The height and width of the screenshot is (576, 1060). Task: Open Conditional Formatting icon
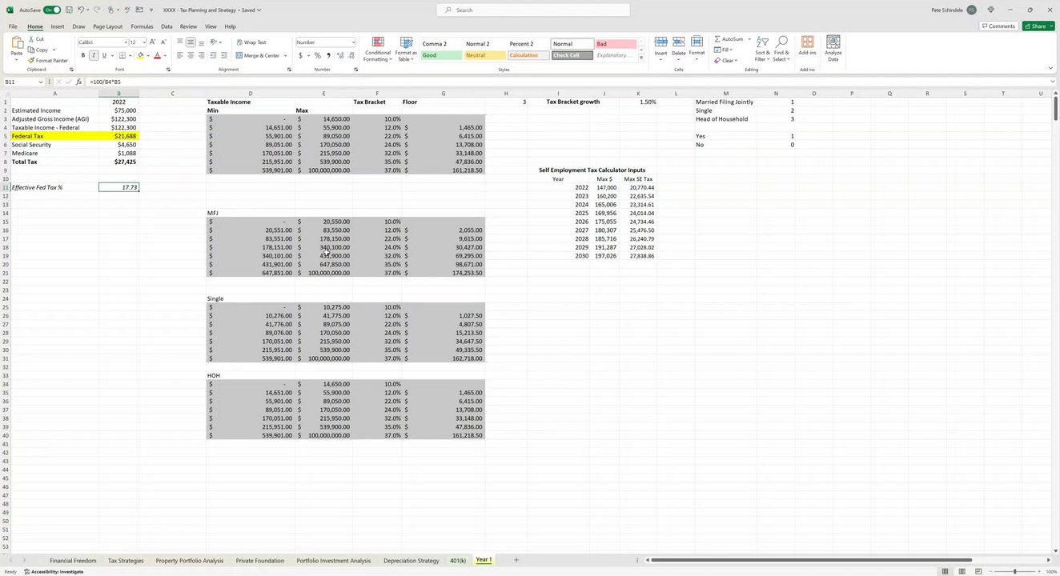tap(378, 42)
